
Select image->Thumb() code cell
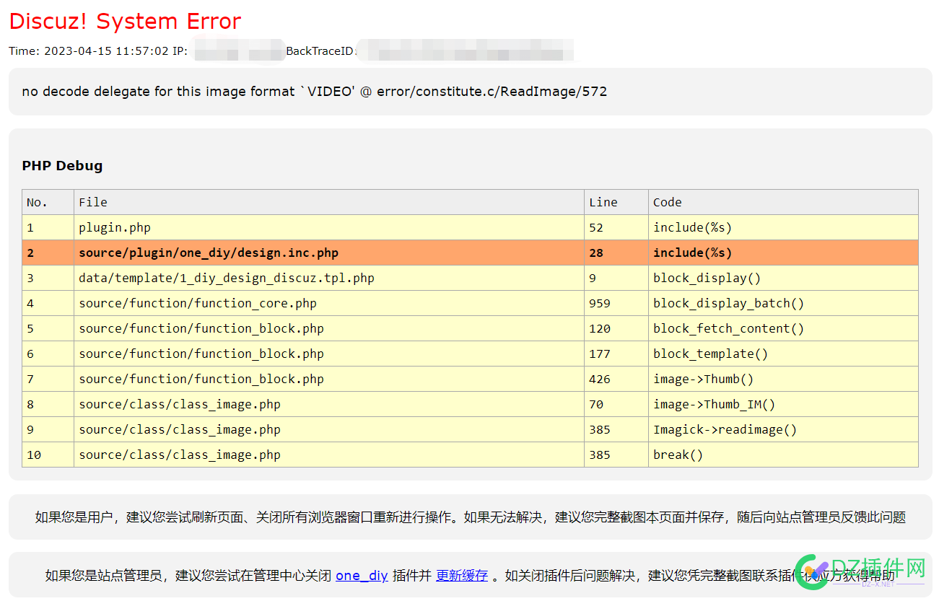[x=783, y=379]
